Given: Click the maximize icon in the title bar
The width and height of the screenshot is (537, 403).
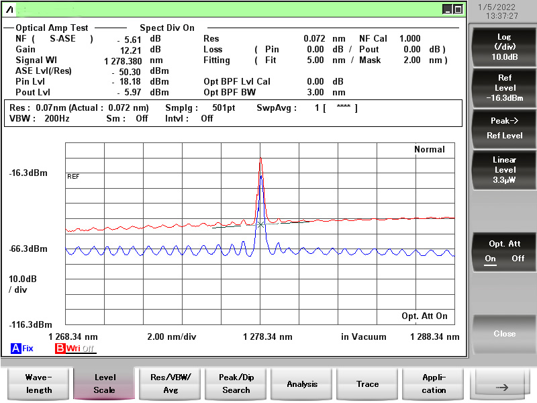Looking at the screenshot, I should point(458,9).
